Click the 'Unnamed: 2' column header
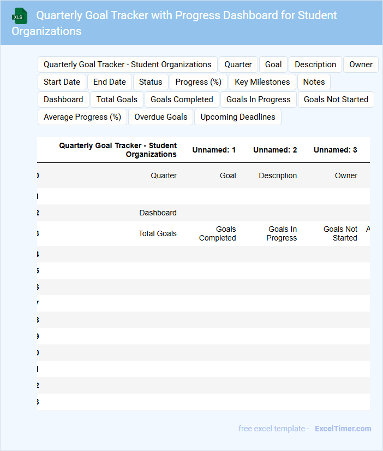 tap(275, 150)
